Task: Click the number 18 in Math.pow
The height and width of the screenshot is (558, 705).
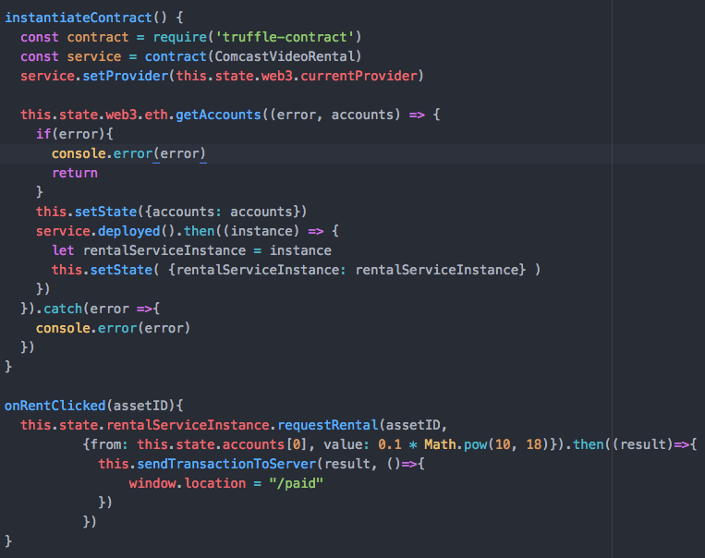Action: (533, 443)
